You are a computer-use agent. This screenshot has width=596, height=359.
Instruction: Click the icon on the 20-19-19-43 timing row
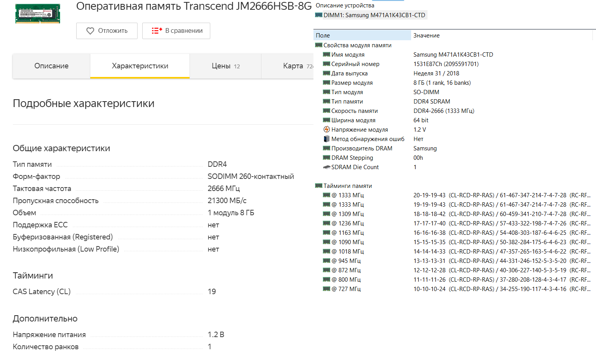[x=327, y=195]
